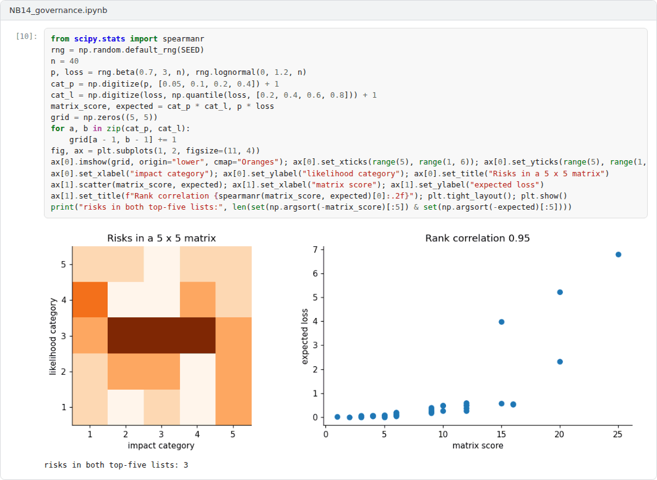Click the 'impact category' axis label

click(161, 445)
